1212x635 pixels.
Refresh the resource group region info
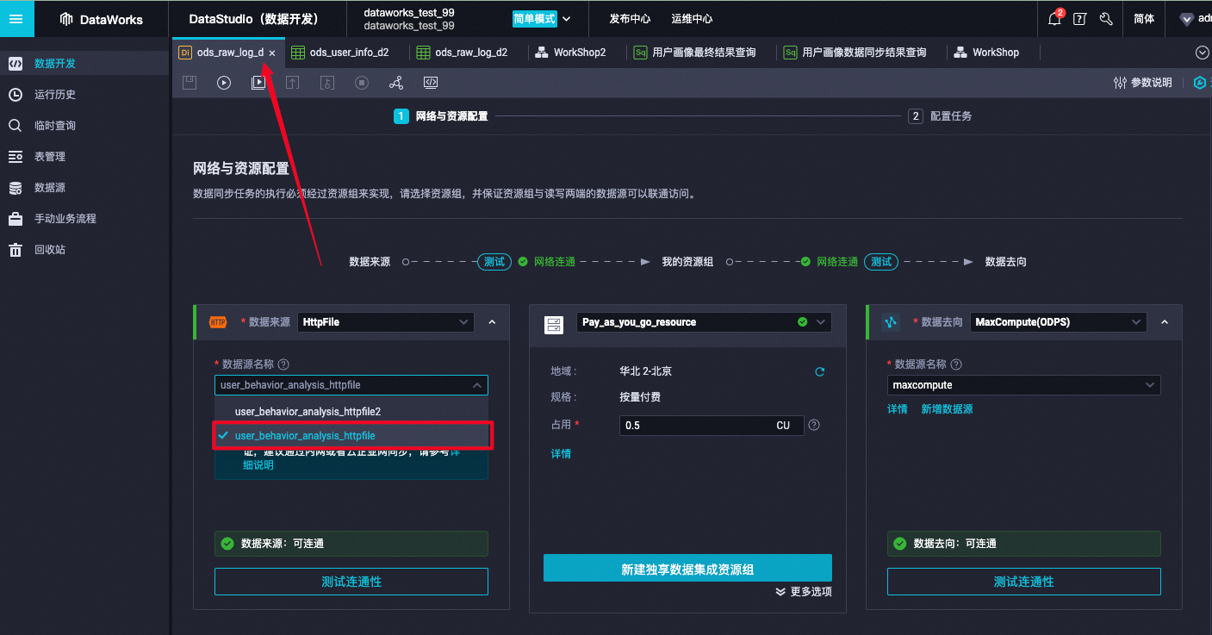click(820, 372)
